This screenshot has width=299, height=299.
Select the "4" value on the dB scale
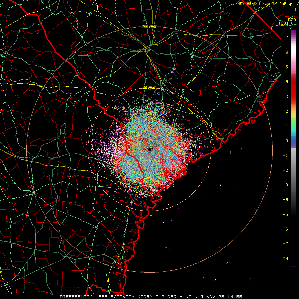pyautogui.click(x=287, y=82)
